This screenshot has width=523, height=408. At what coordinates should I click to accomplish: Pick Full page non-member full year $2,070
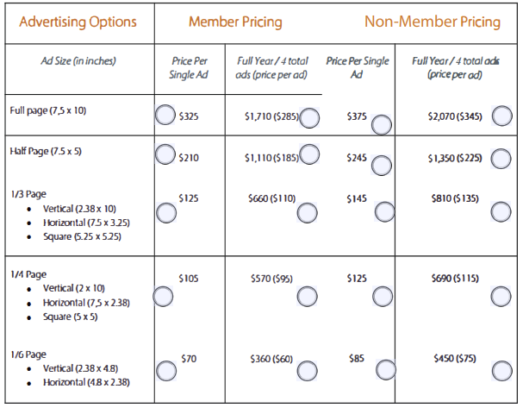tap(500, 116)
